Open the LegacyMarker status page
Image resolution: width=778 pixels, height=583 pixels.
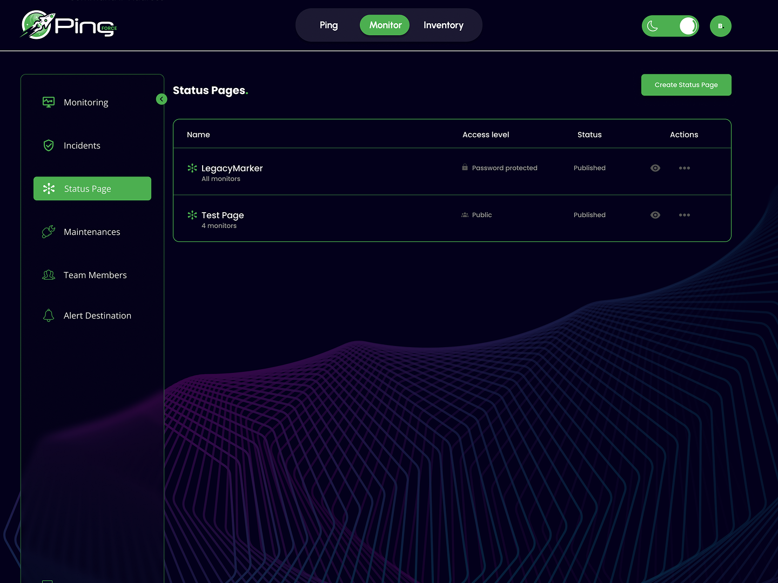tap(232, 168)
